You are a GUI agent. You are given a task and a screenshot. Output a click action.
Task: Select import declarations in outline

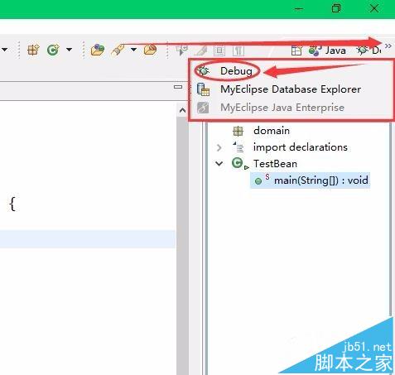pos(301,147)
